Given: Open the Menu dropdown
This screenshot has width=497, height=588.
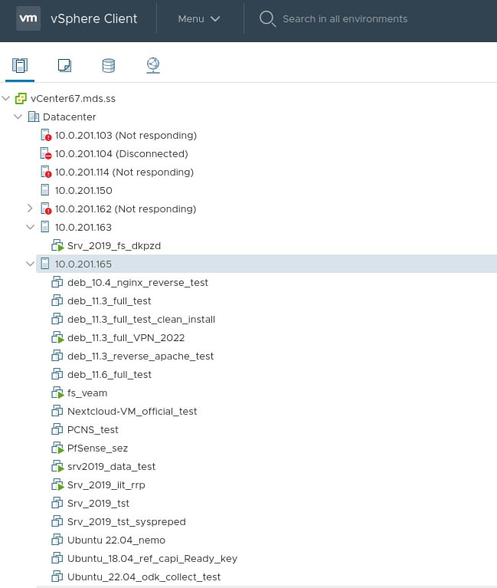Looking at the screenshot, I should (199, 18).
